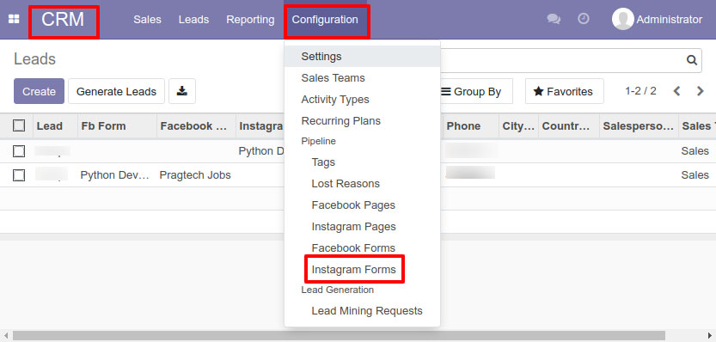Sort by the City column header
The width and height of the screenshot is (716, 342).
519,126
